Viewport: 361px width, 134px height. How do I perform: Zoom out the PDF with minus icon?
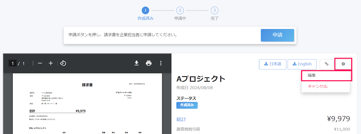(40, 63)
